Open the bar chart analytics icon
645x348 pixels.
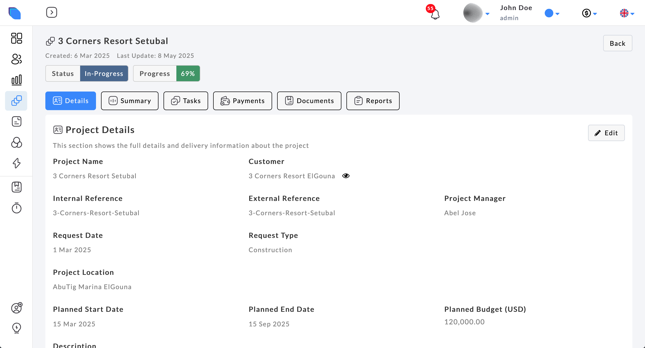(x=17, y=80)
